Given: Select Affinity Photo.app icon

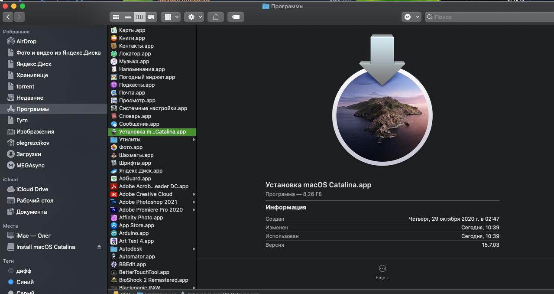Looking at the screenshot, I should [114, 218].
